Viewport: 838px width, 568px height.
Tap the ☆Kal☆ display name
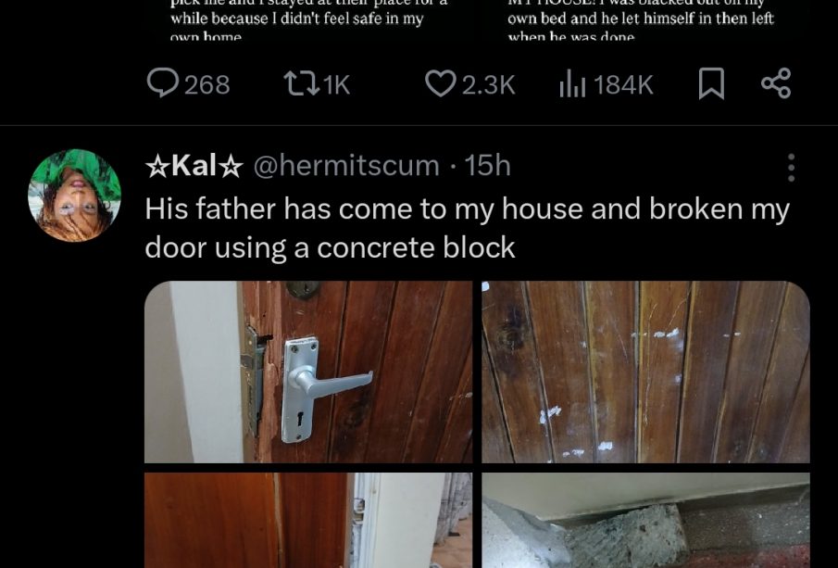coord(194,165)
